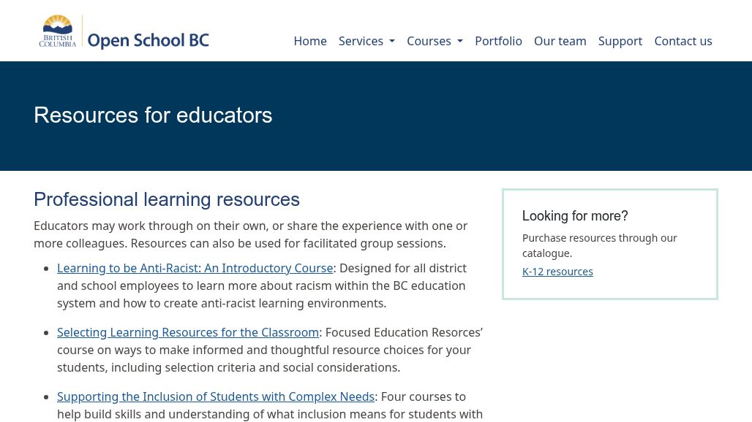Open the Anti-Racist introductory course link
This screenshot has height=422, width=752.
click(195, 268)
